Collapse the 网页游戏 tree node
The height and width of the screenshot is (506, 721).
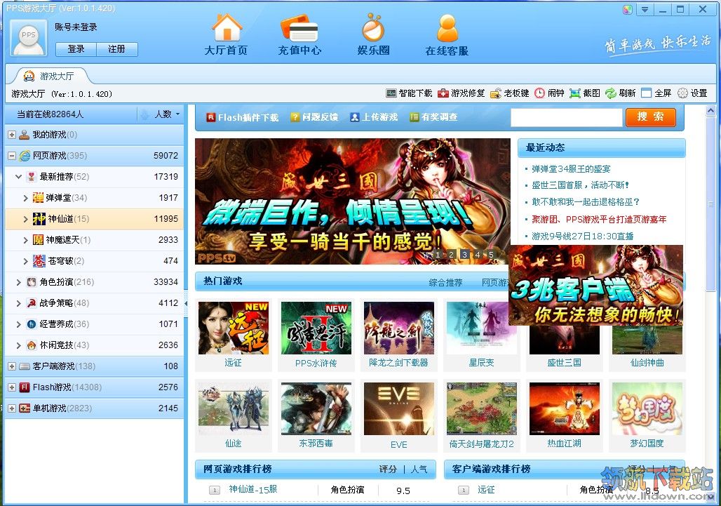click(x=12, y=156)
